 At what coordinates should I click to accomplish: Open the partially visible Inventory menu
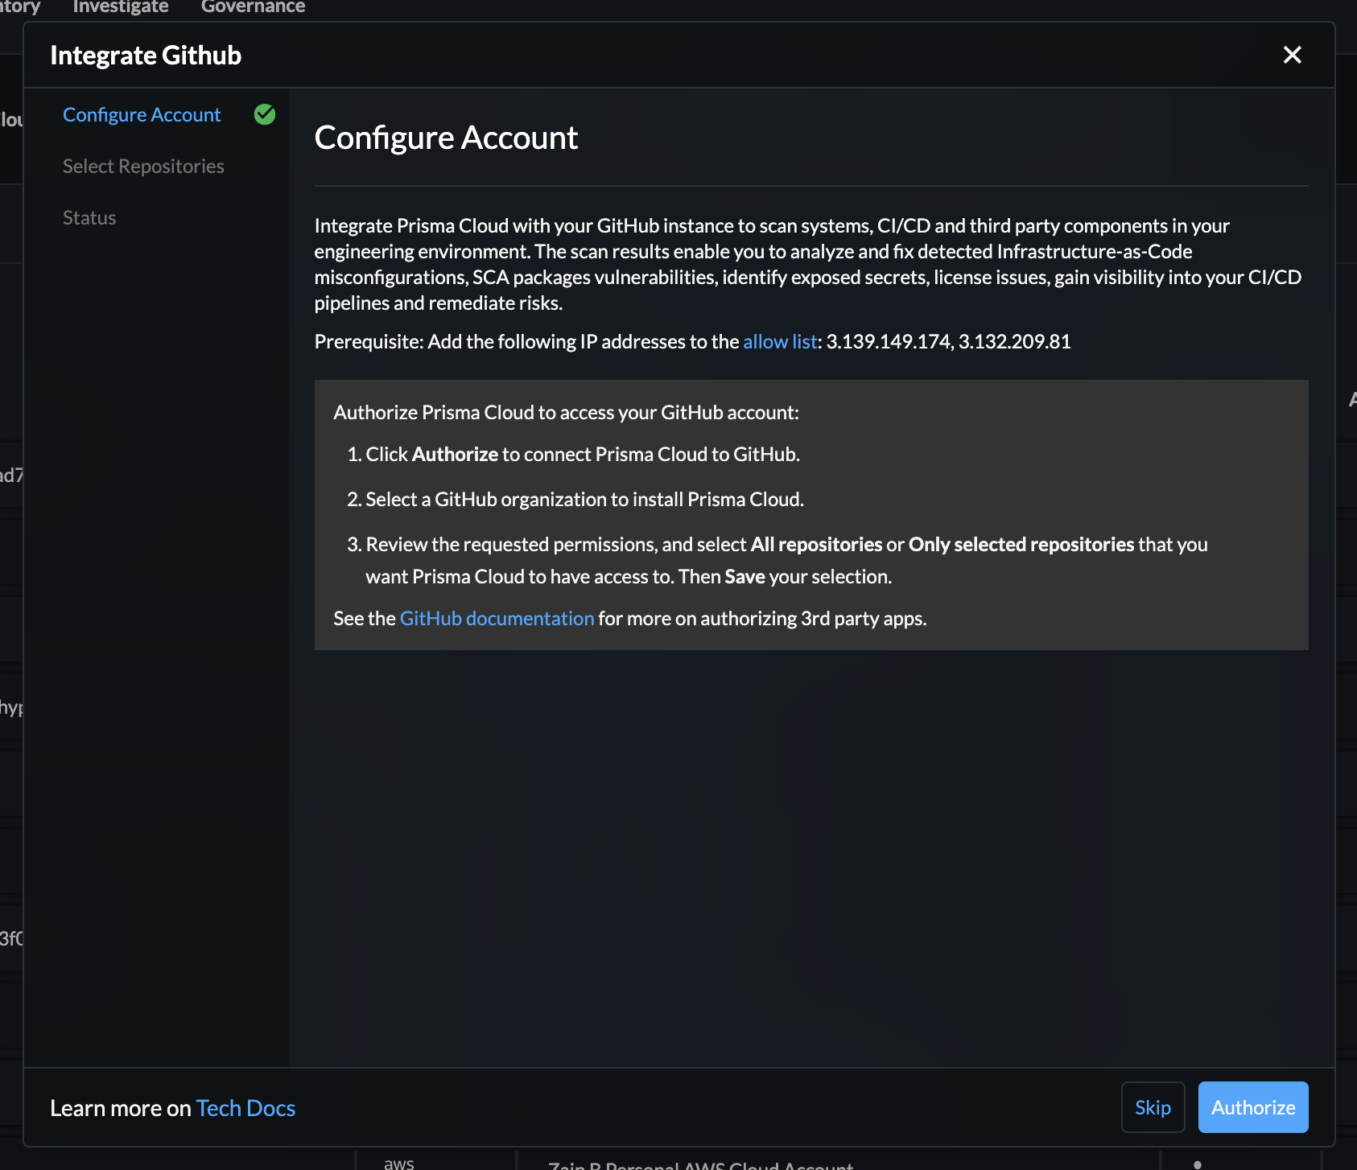tap(19, 7)
